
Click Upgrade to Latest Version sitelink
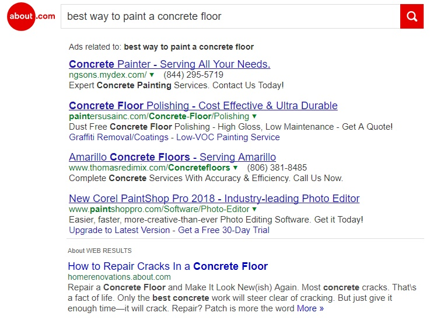[119, 230]
